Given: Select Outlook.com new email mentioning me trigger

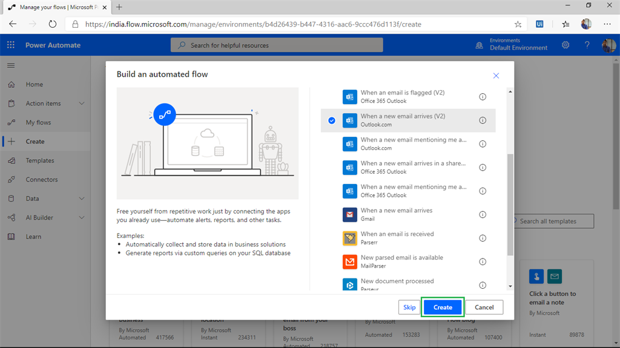Looking at the screenshot, I should 407,144.
